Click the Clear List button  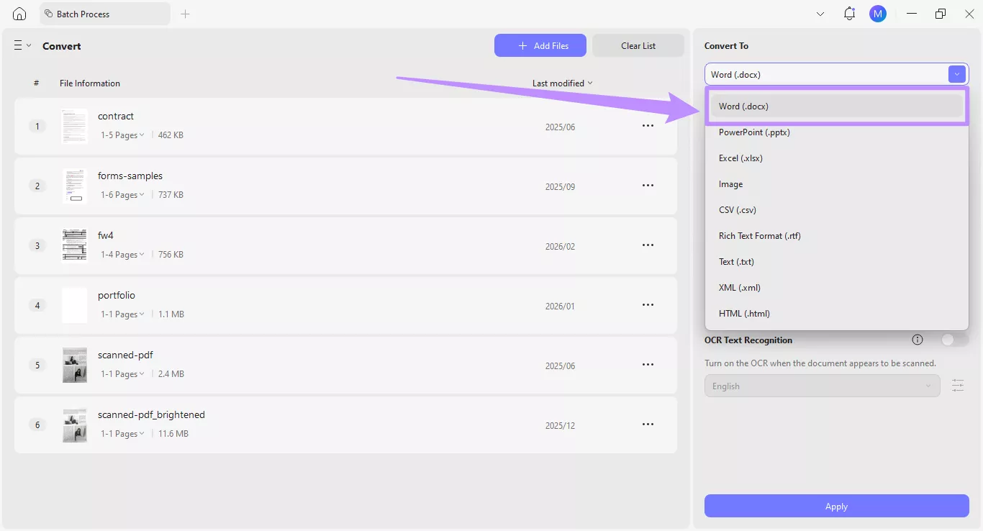point(638,45)
